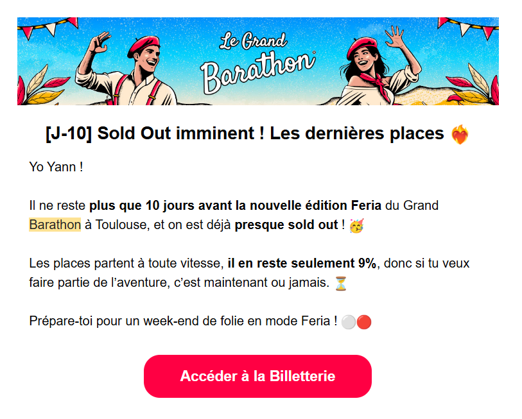Click the Accéder à la Billetterie button
The height and width of the screenshot is (419, 522).
pyautogui.click(x=257, y=377)
